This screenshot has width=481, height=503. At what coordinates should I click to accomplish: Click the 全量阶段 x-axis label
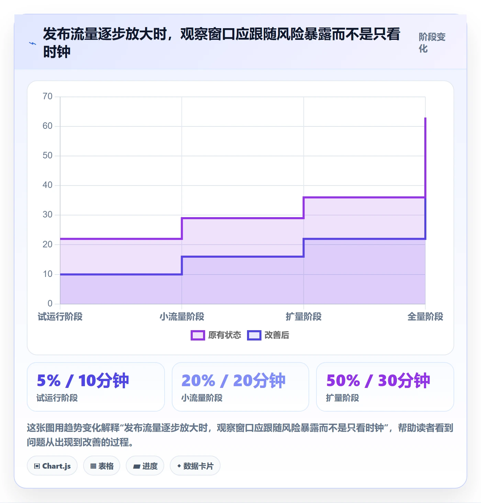[425, 316]
